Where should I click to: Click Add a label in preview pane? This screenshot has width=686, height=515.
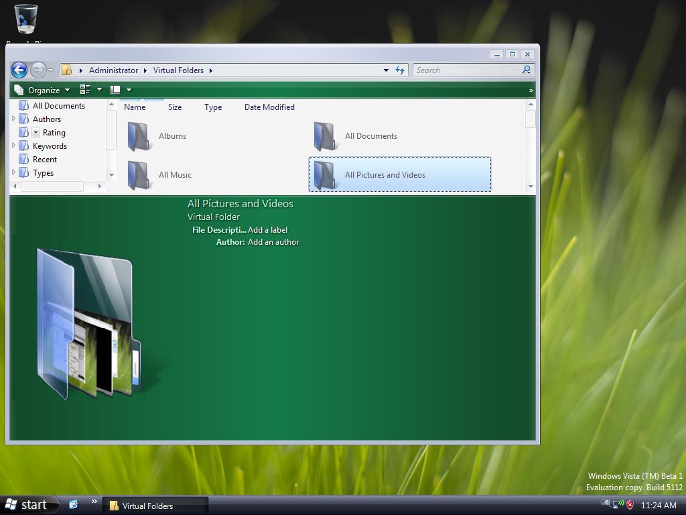[x=268, y=230]
